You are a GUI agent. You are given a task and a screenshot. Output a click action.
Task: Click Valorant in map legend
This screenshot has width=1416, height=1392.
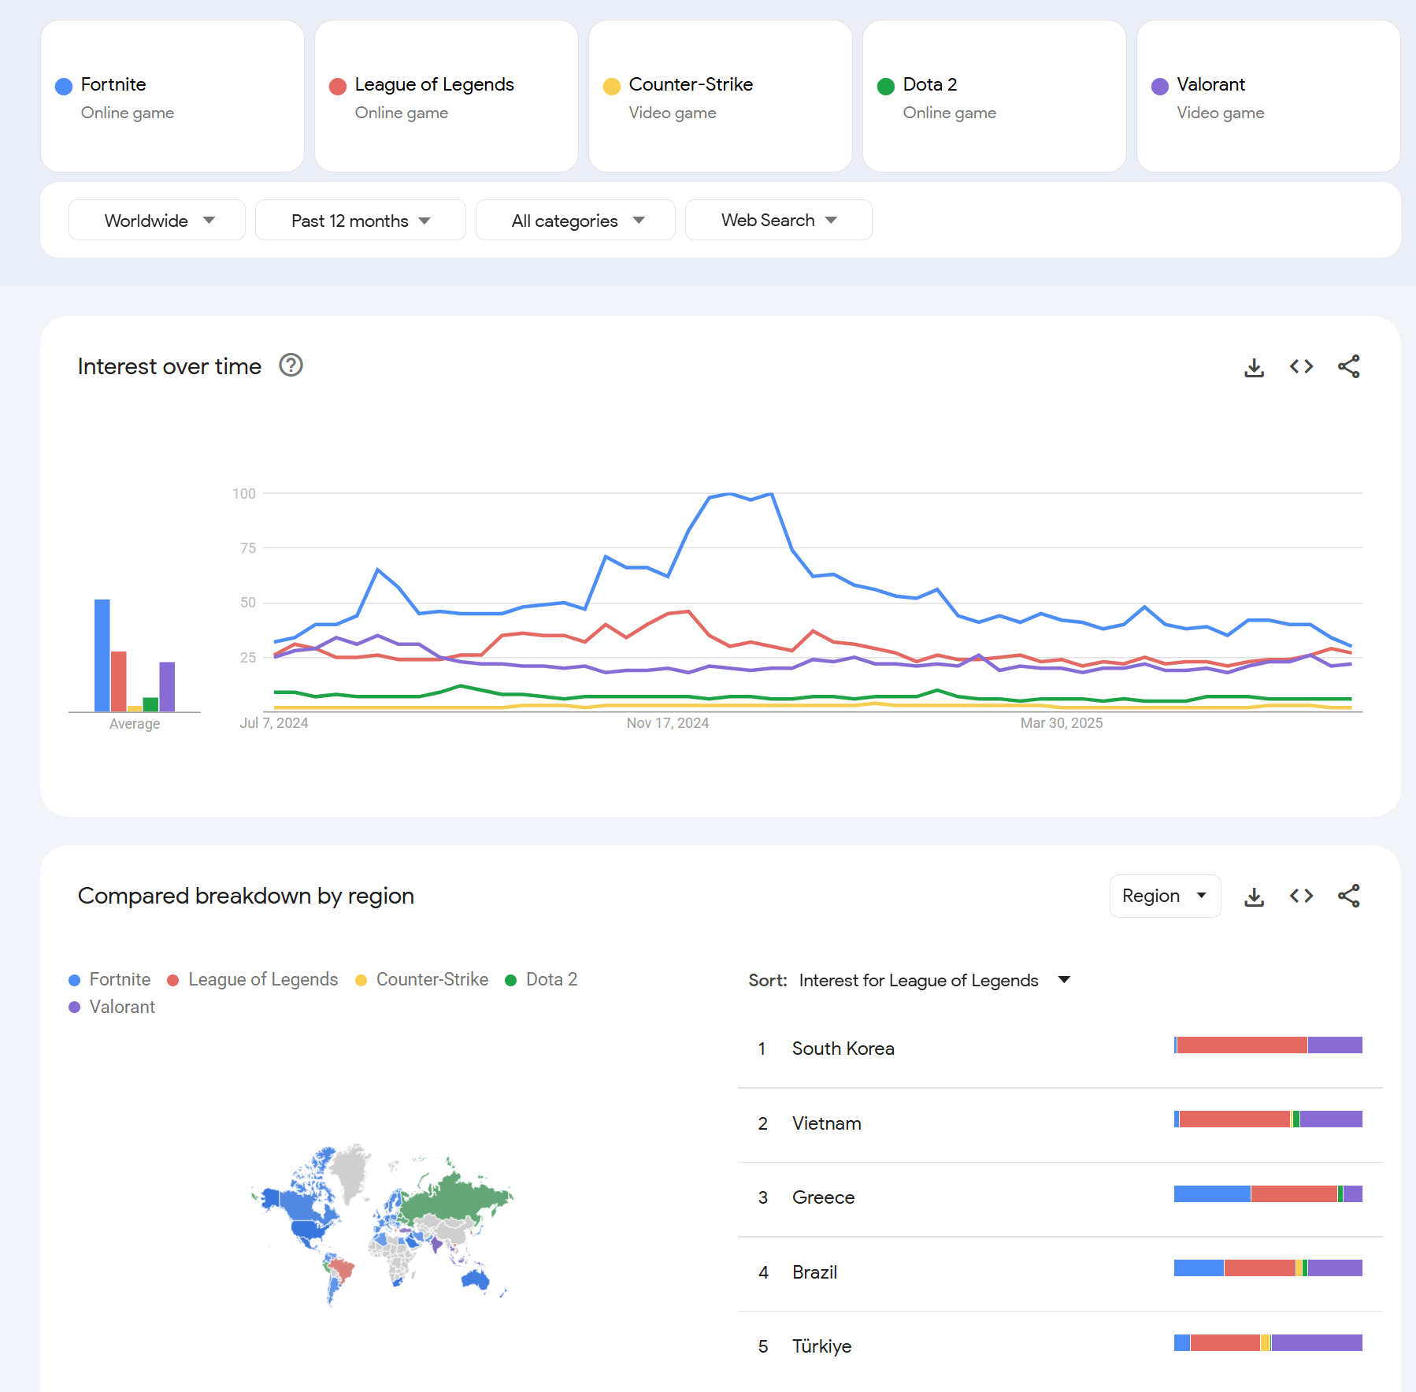[x=112, y=1007]
